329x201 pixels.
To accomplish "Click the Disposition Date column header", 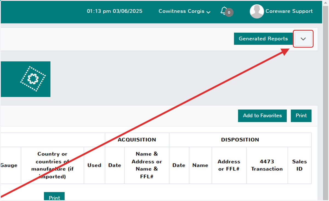I will (179, 165).
